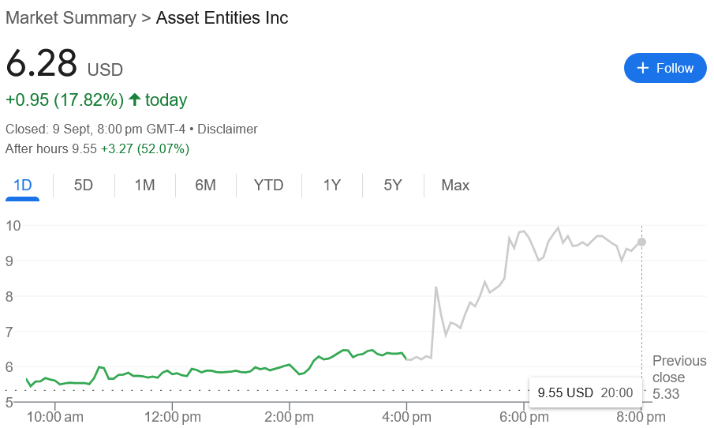
Task: Click the Follow button
Action: [x=665, y=68]
